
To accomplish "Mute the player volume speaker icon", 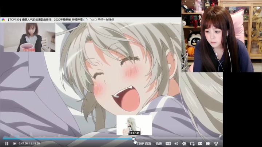I will click(176, 143).
